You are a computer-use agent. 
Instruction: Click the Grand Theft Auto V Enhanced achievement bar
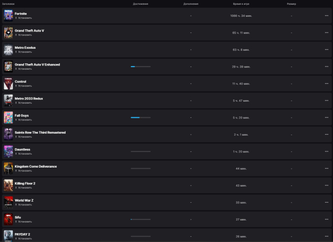point(141,67)
